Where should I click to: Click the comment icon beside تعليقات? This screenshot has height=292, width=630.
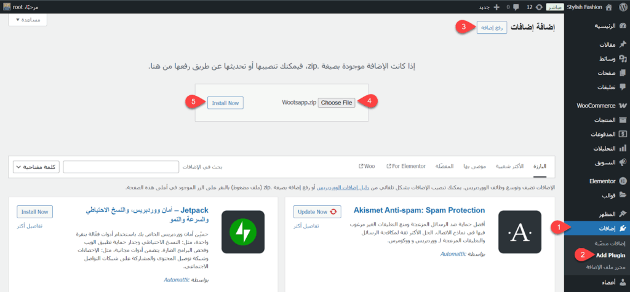coord(623,87)
